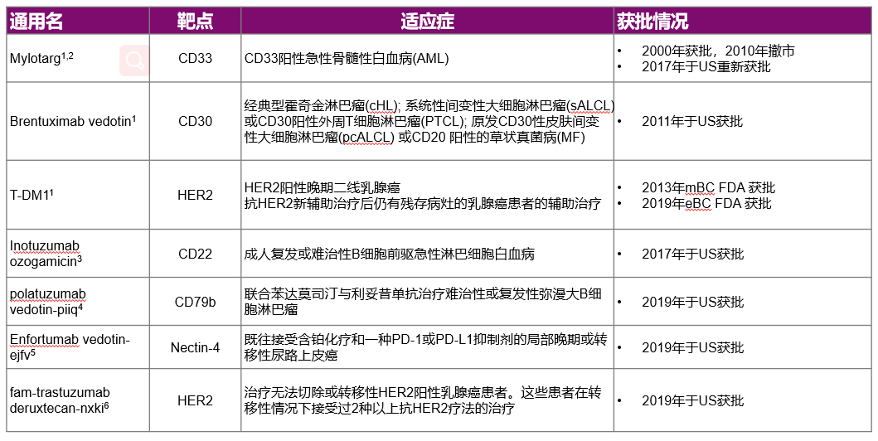878x441 pixels.
Task: Select the CD22 target cell
Action: (196, 254)
